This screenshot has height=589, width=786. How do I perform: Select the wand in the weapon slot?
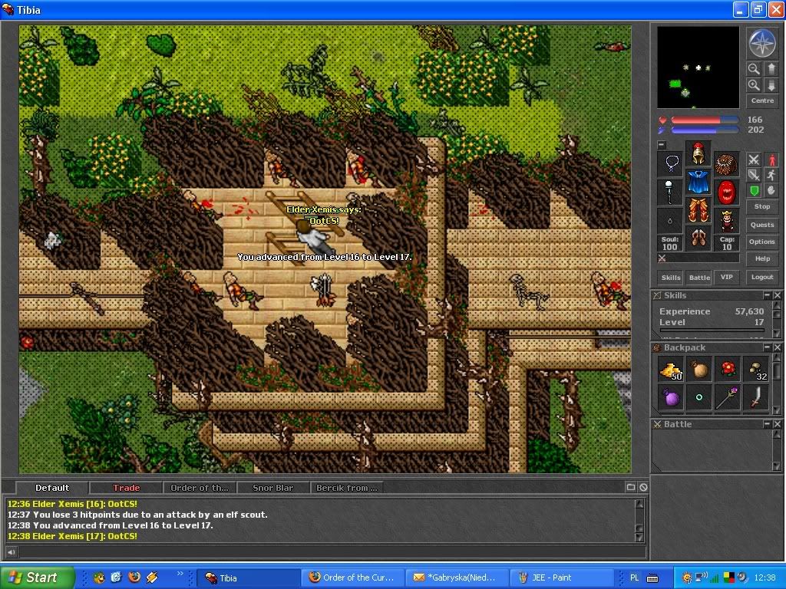pos(670,192)
